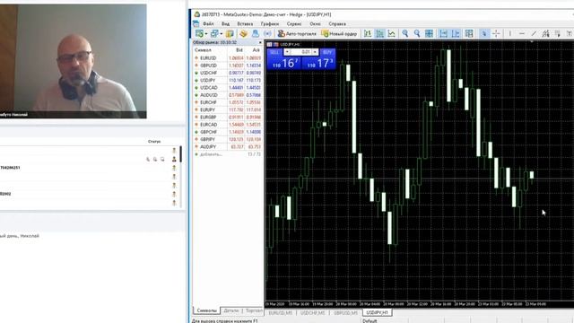Open the Profiles toolbar icon
Image resolution: width=574 pixels, height=323 pixels.
214,34
